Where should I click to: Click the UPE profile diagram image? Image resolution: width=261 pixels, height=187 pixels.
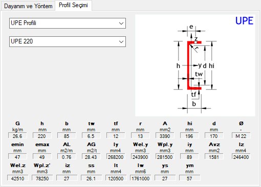tap(195, 65)
